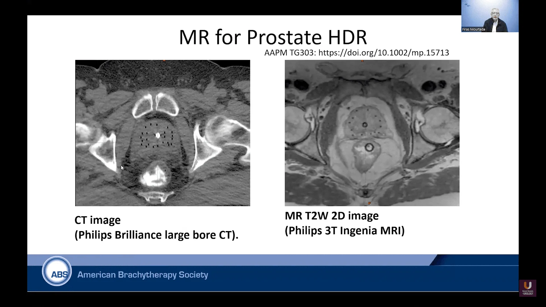Click the urethra ring marker in MR prostate

365,125
